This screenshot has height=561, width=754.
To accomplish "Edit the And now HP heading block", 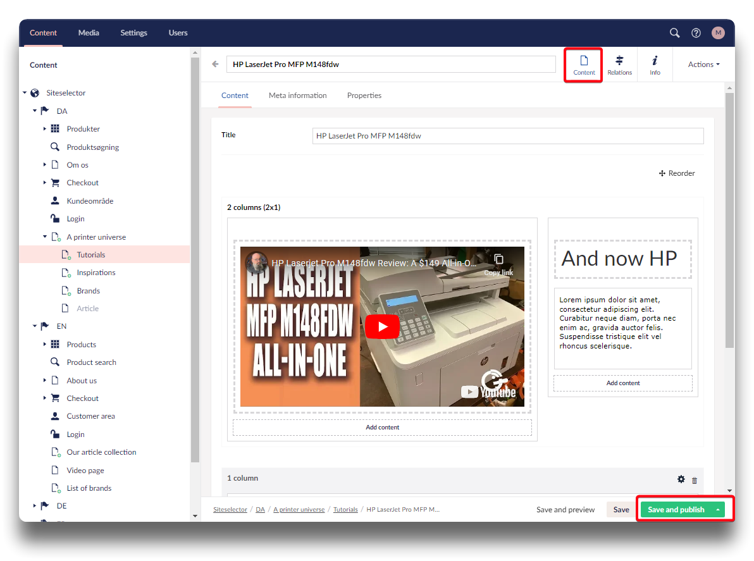I will point(622,259).
